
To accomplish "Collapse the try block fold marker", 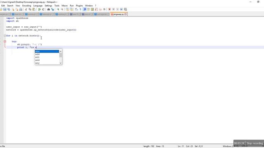I will [5, 42].
